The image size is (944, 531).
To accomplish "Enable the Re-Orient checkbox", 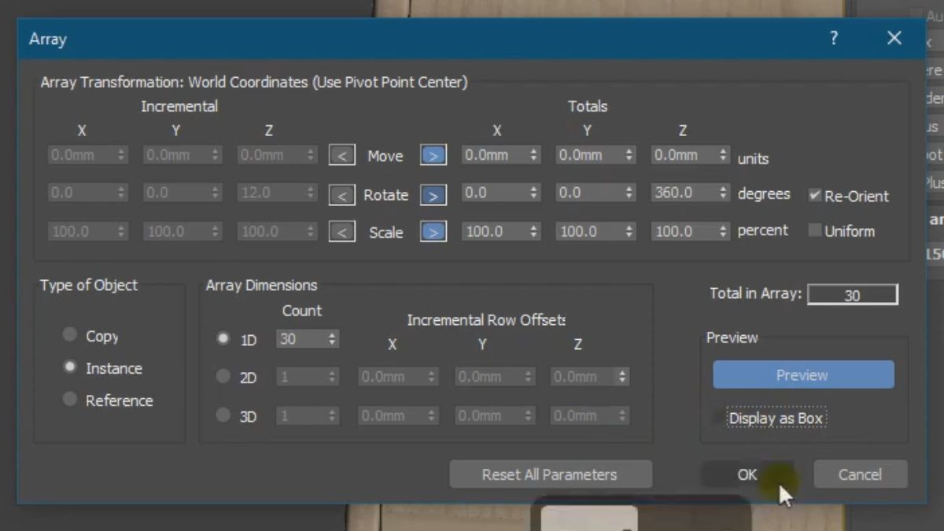I will coord(816,197).
